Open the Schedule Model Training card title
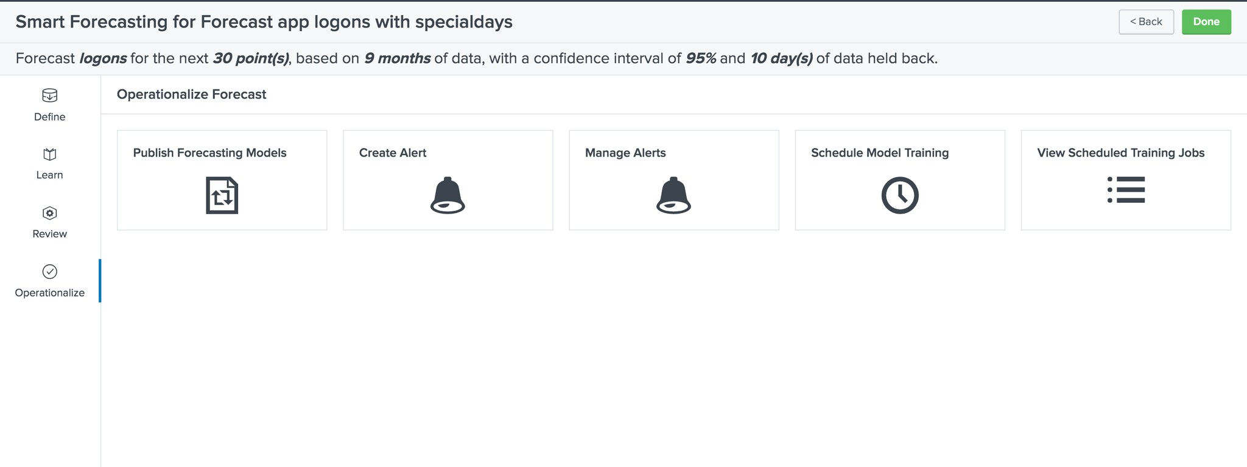The image size is (1247, 467). point(880,153)
